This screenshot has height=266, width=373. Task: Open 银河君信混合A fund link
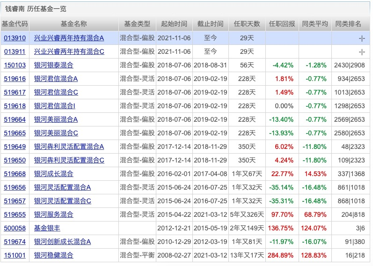56,79
